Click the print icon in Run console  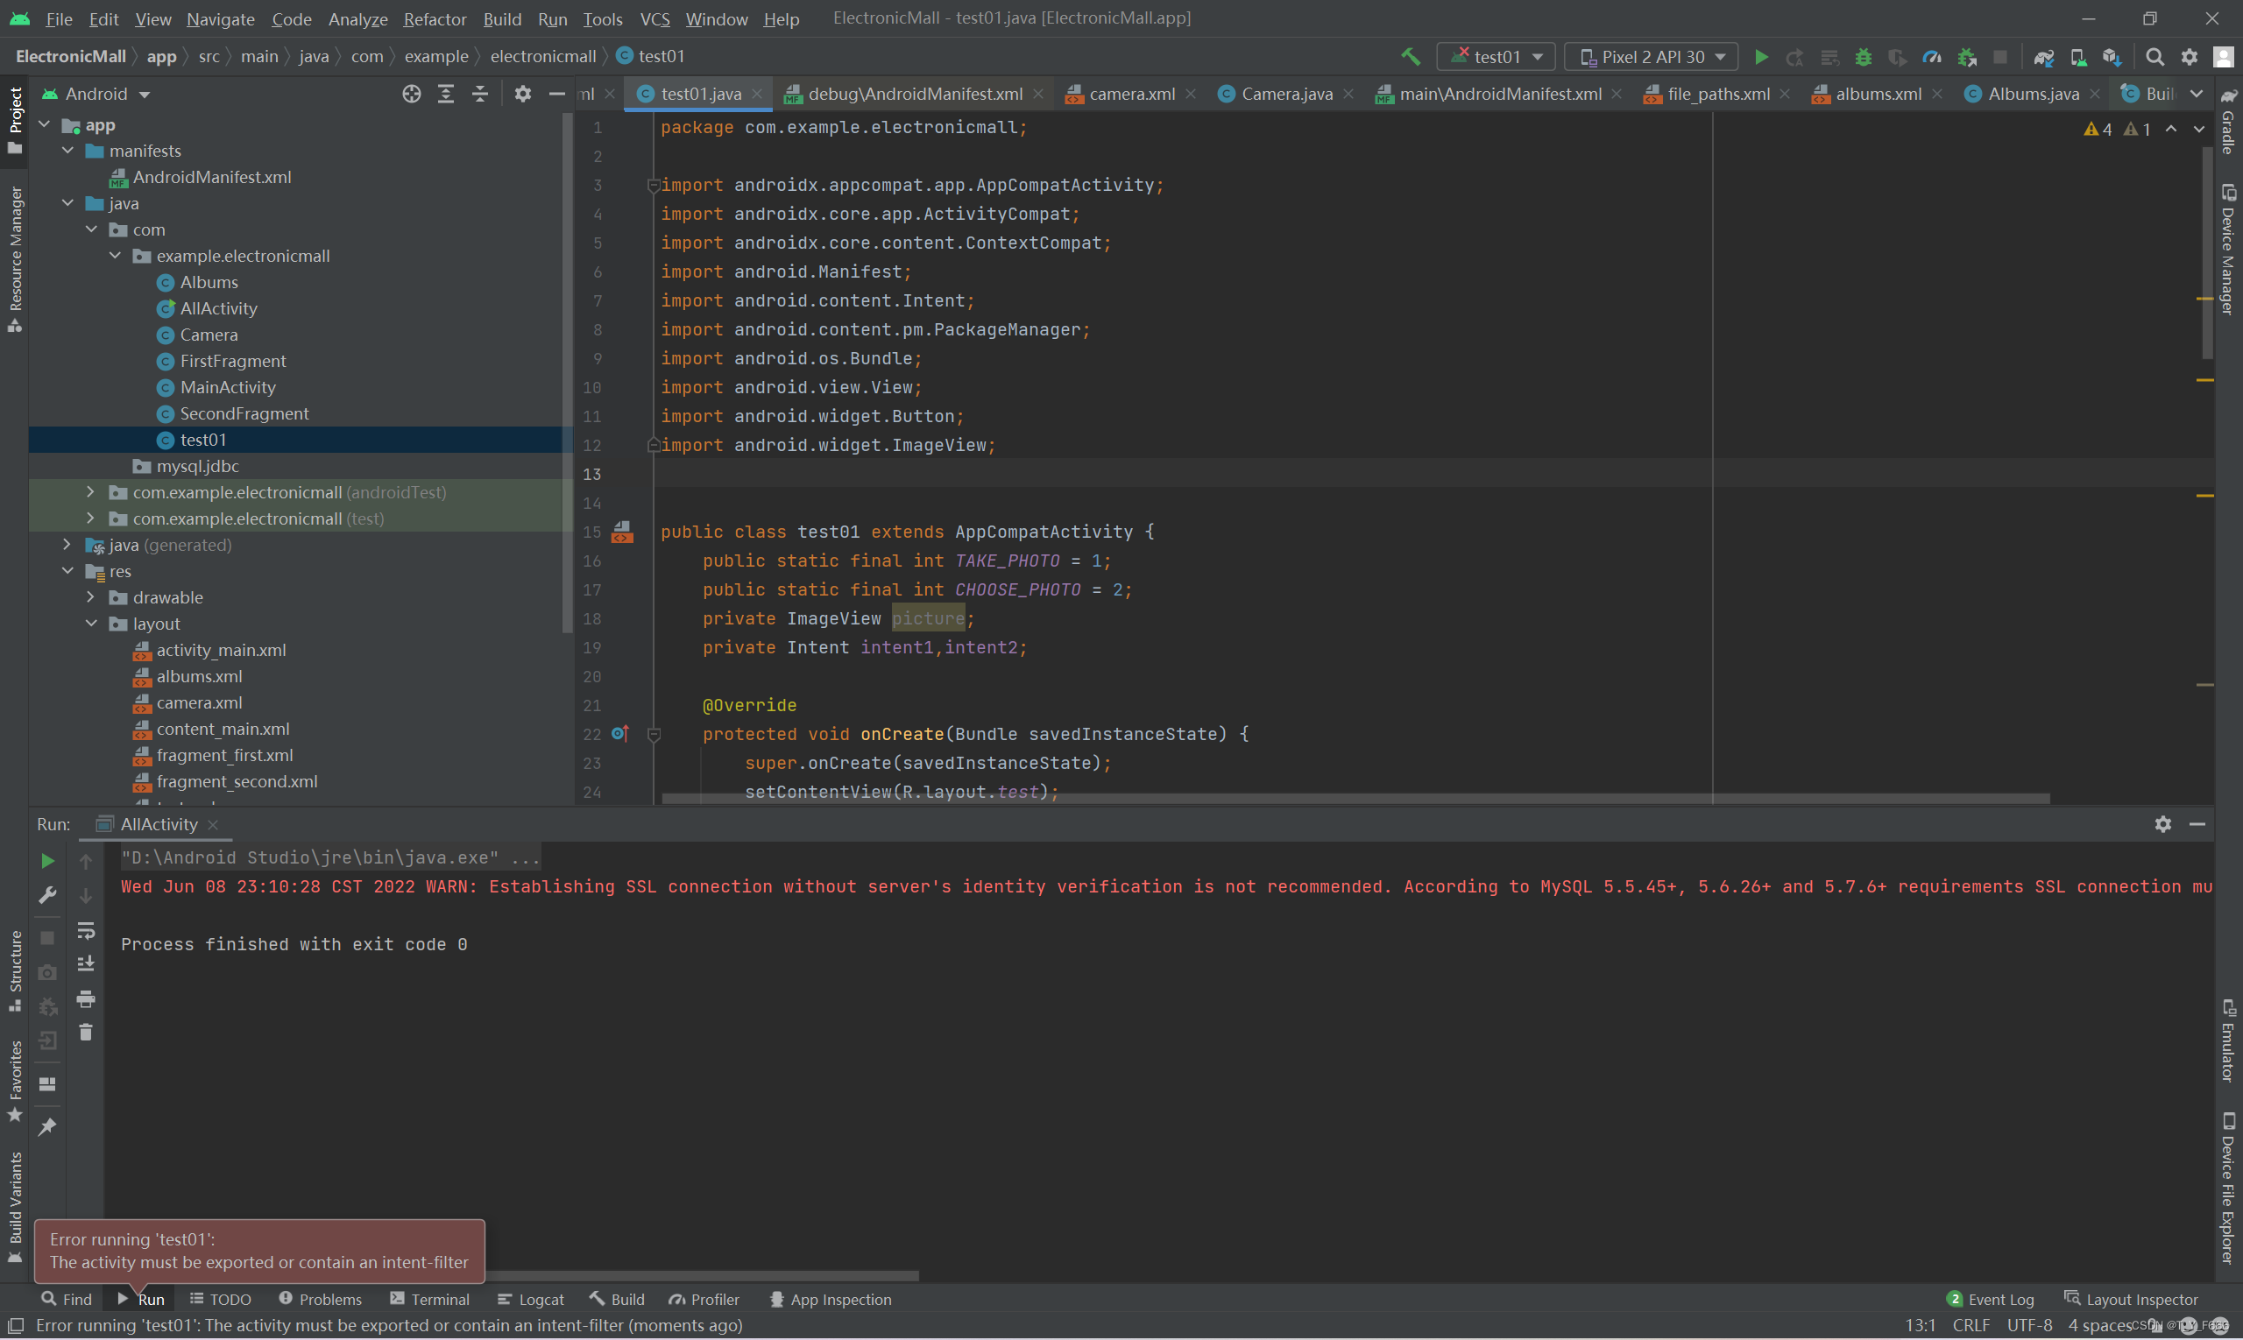click(86, 998)
